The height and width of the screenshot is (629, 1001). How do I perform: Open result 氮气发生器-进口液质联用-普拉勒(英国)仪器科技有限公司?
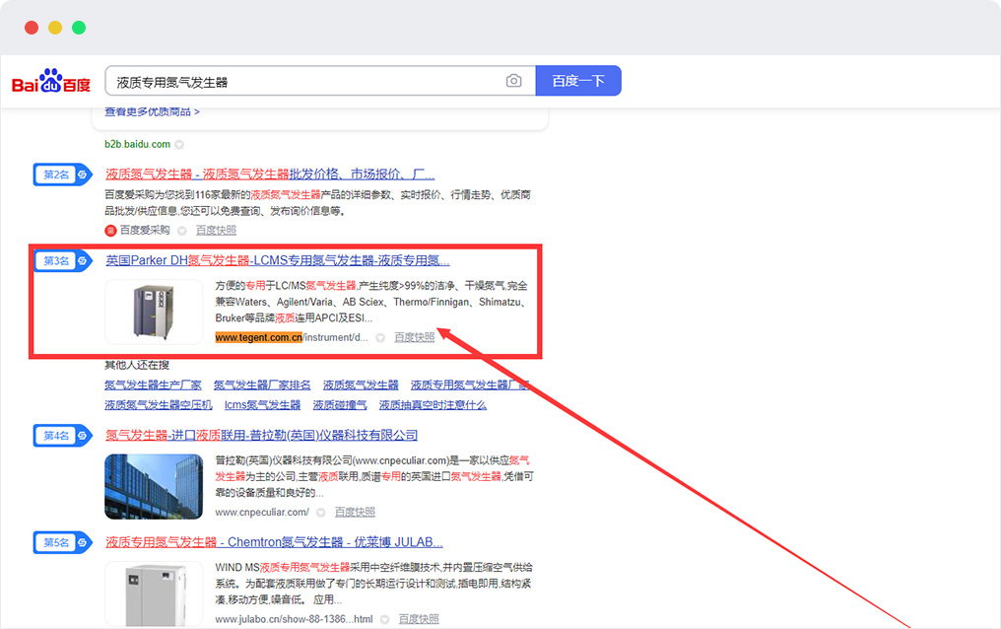[262, 436]
